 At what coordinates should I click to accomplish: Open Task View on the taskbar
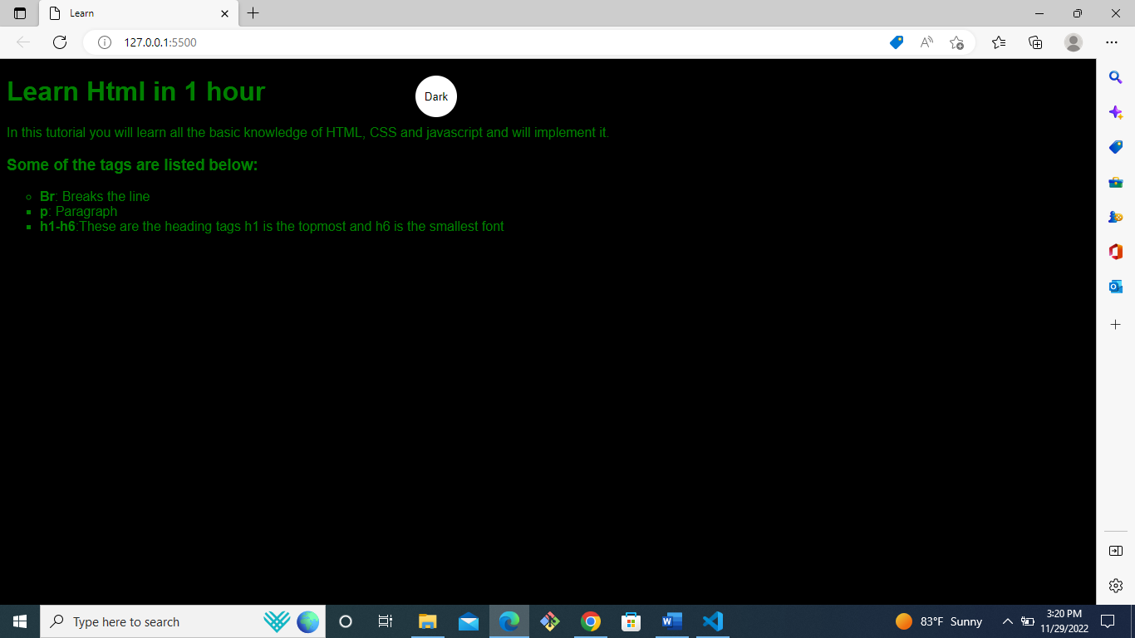pyautogui.click(x=386, y=621)
